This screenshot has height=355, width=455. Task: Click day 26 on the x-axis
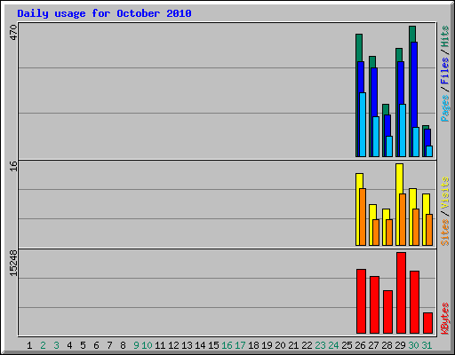pyautogui.click(x=360, y=345)
